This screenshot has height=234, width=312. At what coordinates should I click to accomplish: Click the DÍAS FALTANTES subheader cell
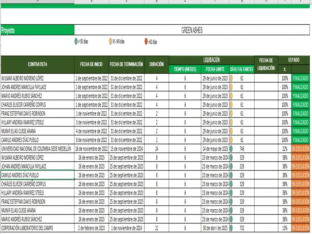tap(242, 69)
